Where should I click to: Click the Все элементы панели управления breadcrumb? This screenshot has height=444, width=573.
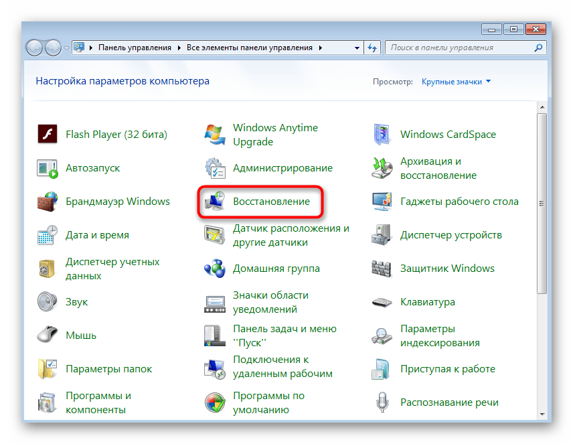point(250,48)
